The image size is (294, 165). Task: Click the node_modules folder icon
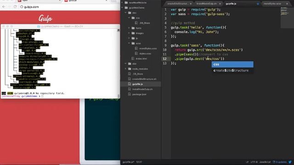(130, 69)
